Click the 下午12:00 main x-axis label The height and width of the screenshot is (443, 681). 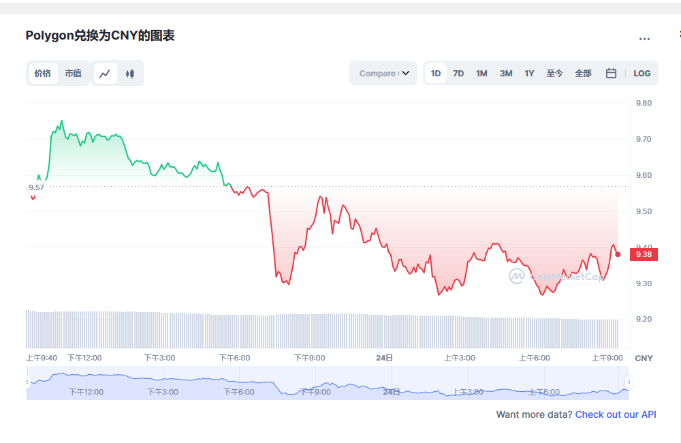84,358
